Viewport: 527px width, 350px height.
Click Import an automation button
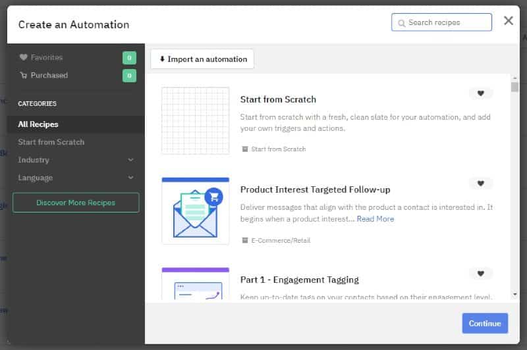click(x=202, y=59)
